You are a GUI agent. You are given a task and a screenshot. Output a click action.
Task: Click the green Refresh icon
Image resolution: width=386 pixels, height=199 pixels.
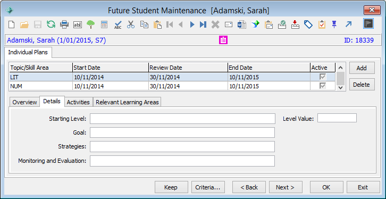(x=51, y=24)
